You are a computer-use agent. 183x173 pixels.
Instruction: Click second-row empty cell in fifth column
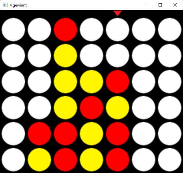tap(118, 56)
